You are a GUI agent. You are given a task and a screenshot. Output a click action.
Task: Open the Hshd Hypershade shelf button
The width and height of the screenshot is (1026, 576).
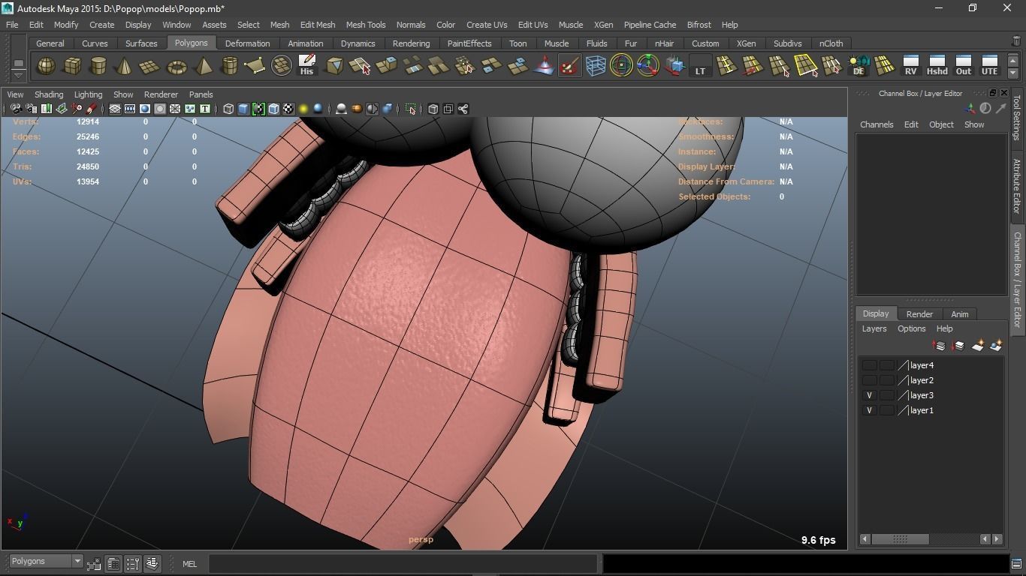937,66
